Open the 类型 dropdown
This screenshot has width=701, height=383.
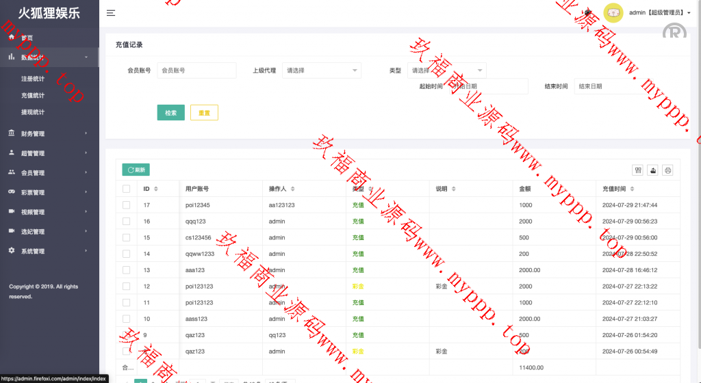(x=447, y=70)
